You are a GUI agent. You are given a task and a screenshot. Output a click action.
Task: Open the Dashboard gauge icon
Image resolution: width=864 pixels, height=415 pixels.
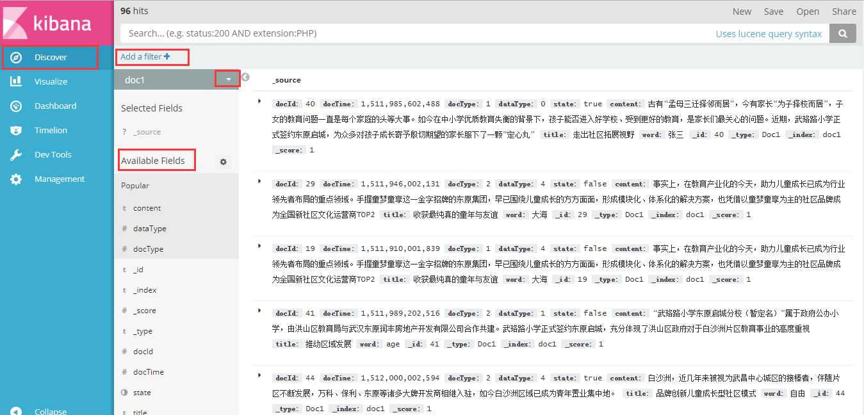(17, 106)
